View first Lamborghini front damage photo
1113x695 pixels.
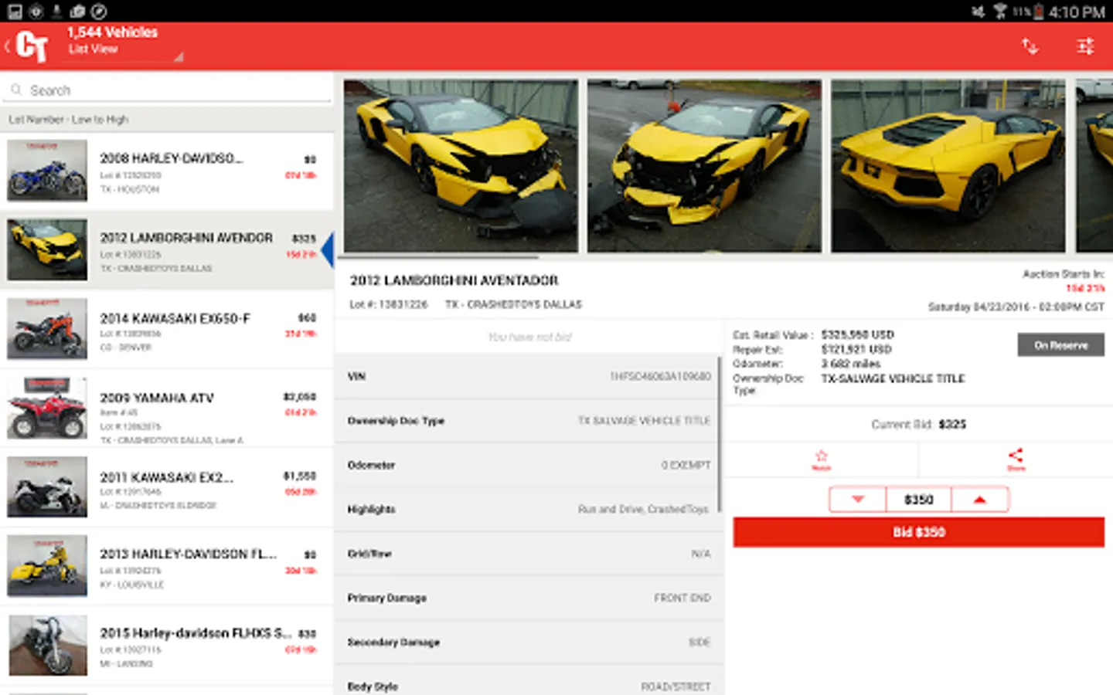click(461, 165)
